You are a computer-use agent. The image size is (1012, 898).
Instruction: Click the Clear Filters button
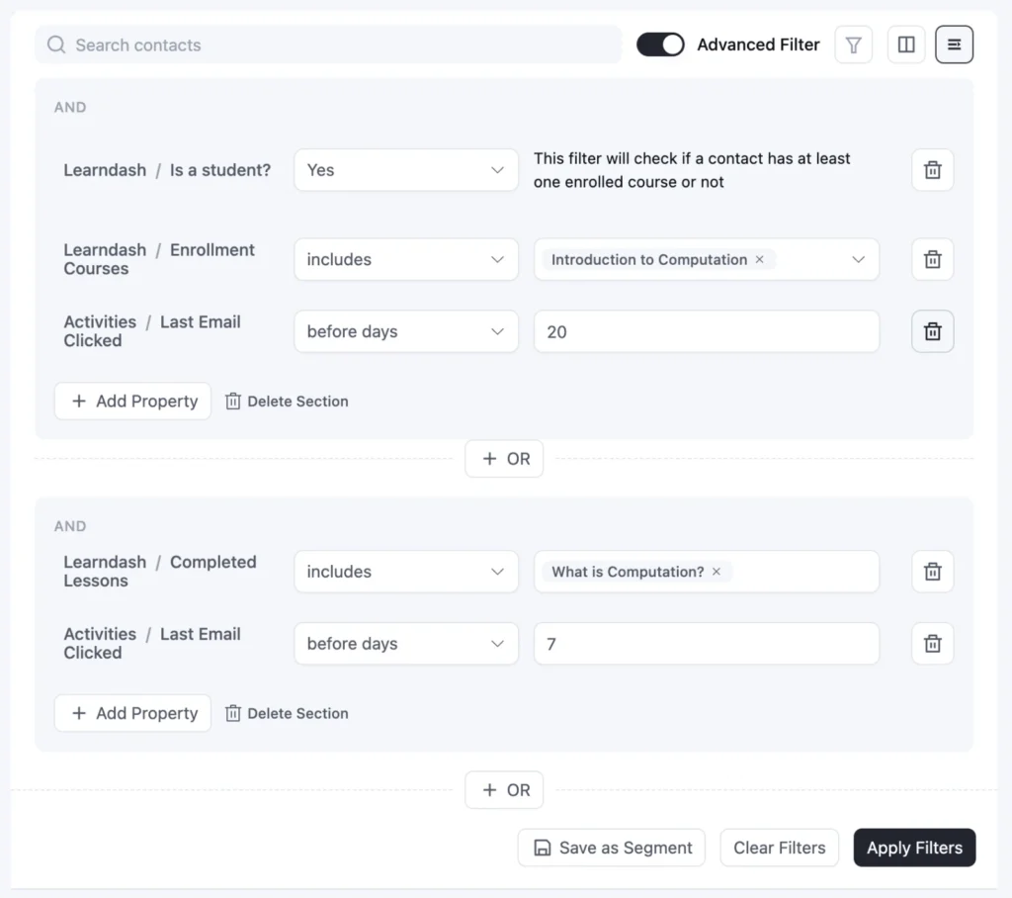point(779,848)
